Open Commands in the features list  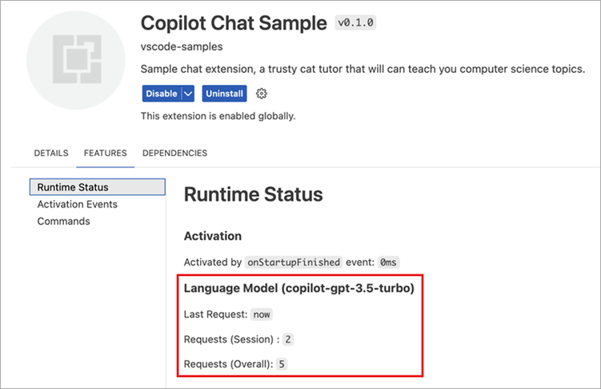pyautogui.click(x=63, y=221)
